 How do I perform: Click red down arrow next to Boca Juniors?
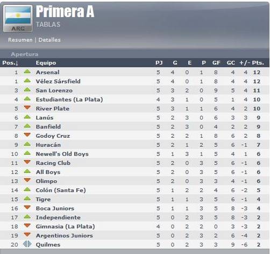(x=27, y=208)
